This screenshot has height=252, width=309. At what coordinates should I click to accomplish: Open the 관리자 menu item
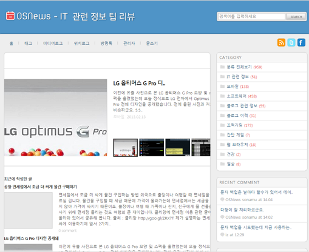(129, 43)
